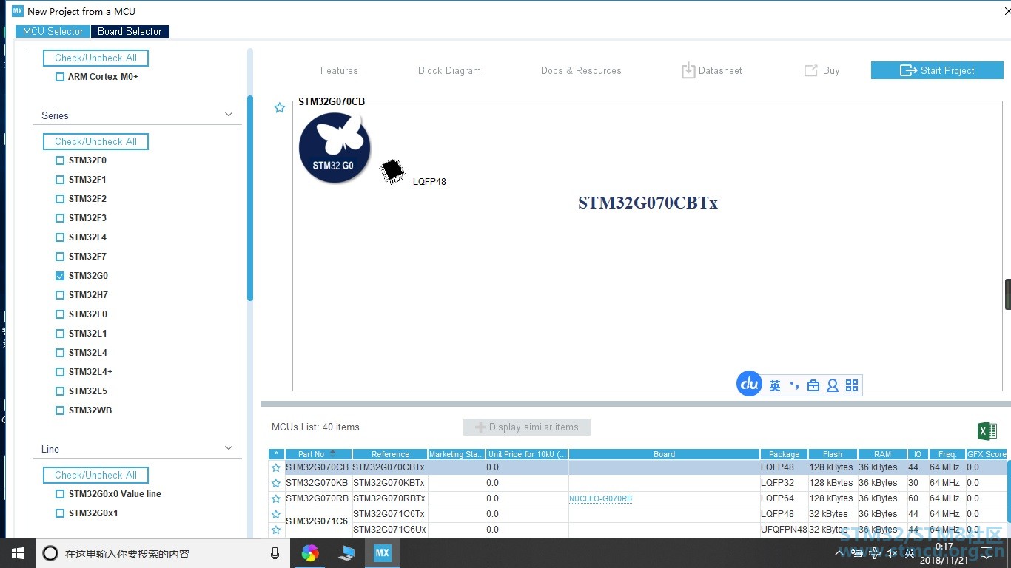The image size is (1011, 568).
Task: Click the Display similar items button
Action: click(526, 427)
